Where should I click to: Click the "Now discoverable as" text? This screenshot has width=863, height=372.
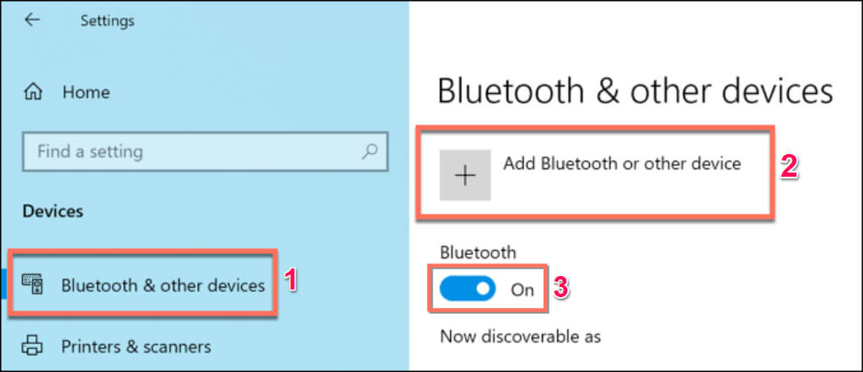coord(520,337)
